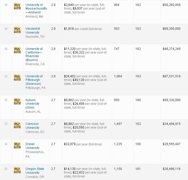Viewport: 188px width, 180px height.
Task: Open the Clemson University link
Action: pyautogui.click(x=32, y=126)
